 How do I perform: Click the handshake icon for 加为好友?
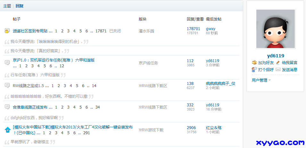[x=254, y=62]
